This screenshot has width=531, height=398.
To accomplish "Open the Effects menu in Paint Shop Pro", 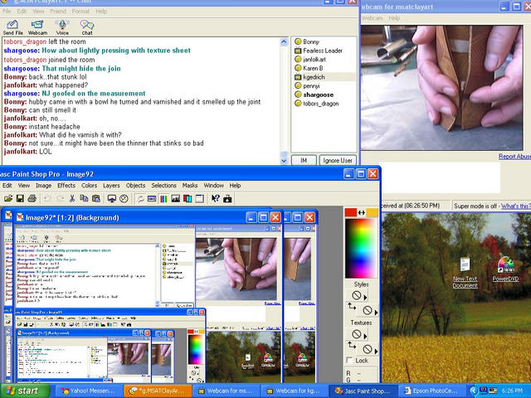I will coord(66,186).
